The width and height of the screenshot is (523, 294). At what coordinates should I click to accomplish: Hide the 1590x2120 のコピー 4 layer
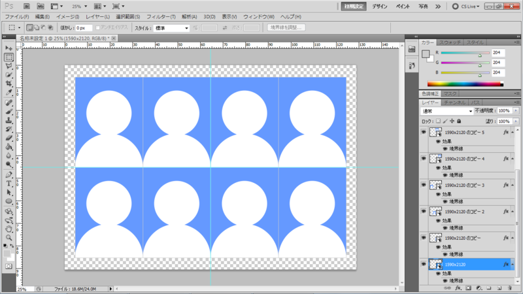point(424,159)
